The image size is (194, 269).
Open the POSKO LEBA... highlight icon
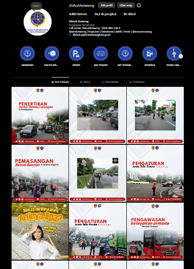click(x=174, y=53)
